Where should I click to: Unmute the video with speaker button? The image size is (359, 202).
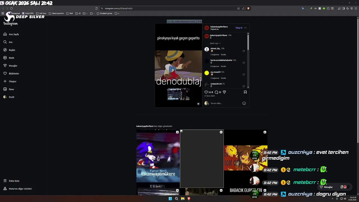point(198,104)
